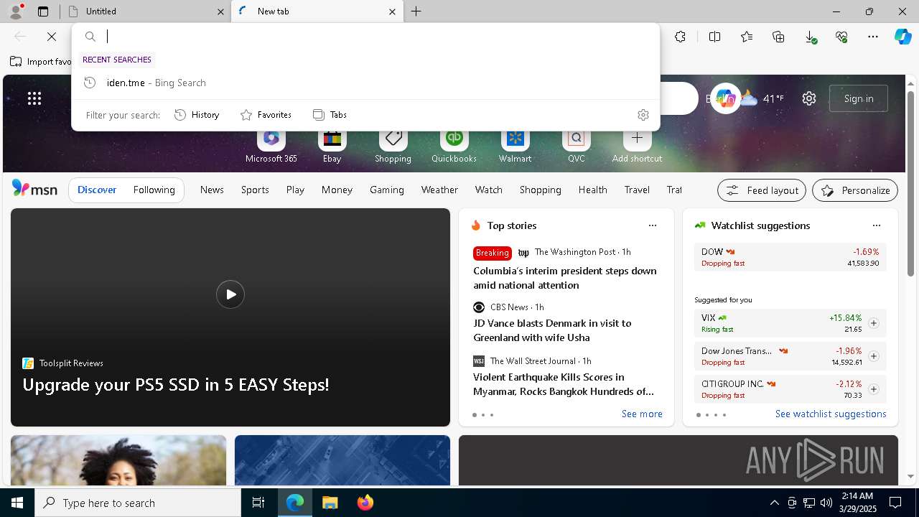The width and height of the screenshot is (919, 517).
Task: Play the PS5 SSD video
Action: coord(230,294)
